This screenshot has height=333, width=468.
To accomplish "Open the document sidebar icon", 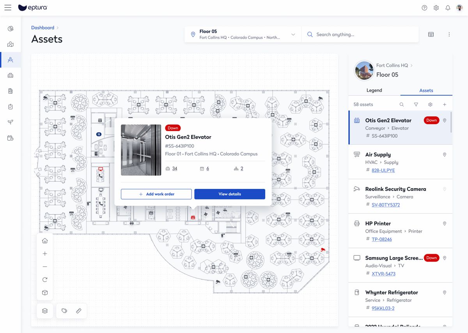I will click(11, 91).
